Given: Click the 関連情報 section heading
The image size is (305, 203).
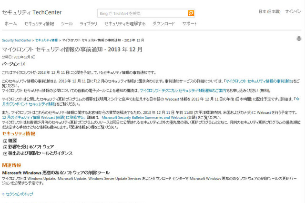Looking at the screenshot, I should pos(11,165).
